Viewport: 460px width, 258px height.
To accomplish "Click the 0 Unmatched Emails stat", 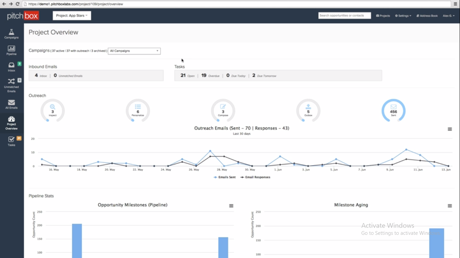I will [x=68, y=76].
